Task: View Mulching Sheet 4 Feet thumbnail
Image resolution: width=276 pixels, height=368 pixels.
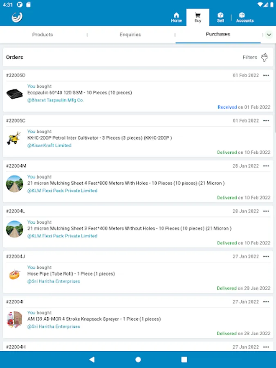Action: click(x=15, y=184)
